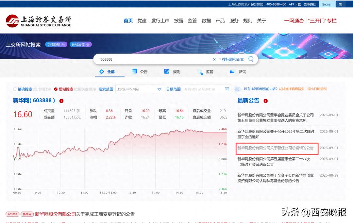Image resolution: width=353 pixels, height=223 pixels.
Task: Click the 新闻 tab icon
Action: (x=232, y=72)
